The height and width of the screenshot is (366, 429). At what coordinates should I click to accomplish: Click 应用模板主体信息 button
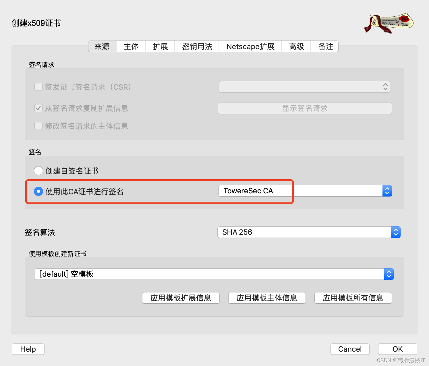pos(267,298)
